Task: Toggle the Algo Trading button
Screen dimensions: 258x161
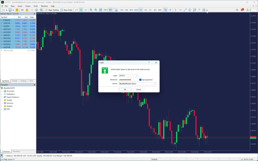Action: tap(52, 10)
